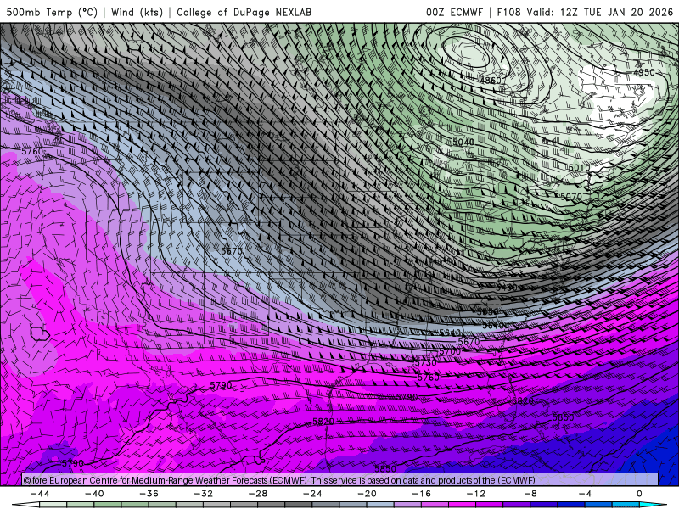The image size is (679, 509).
Task: Select the 4950 height contour label
Action: click(x=644, y=72)
